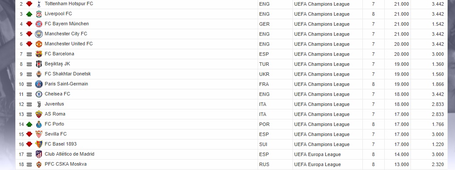Click the Chelsea FC crest
The height and width of the screenshot is (170, 455).
pos(38,94)
